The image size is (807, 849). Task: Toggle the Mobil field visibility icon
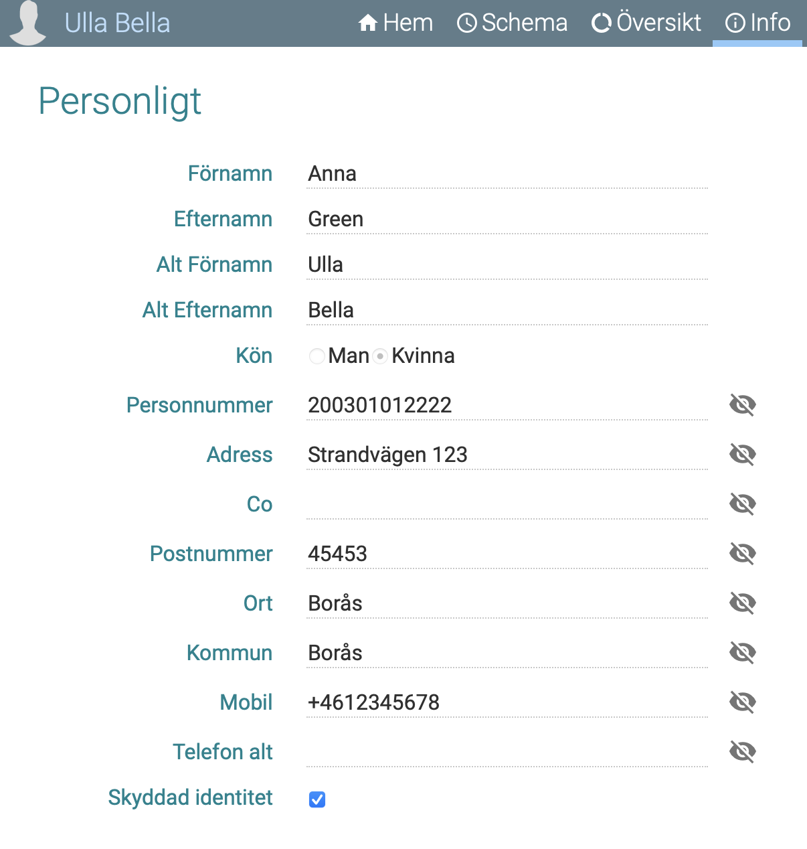742,702
